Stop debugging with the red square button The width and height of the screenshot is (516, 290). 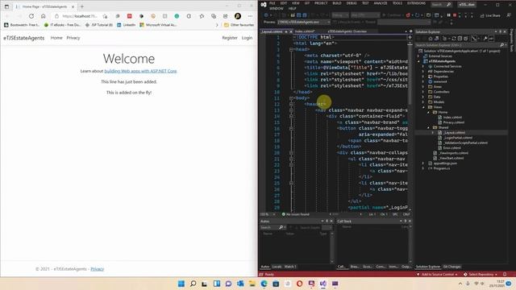click(455, 15)
